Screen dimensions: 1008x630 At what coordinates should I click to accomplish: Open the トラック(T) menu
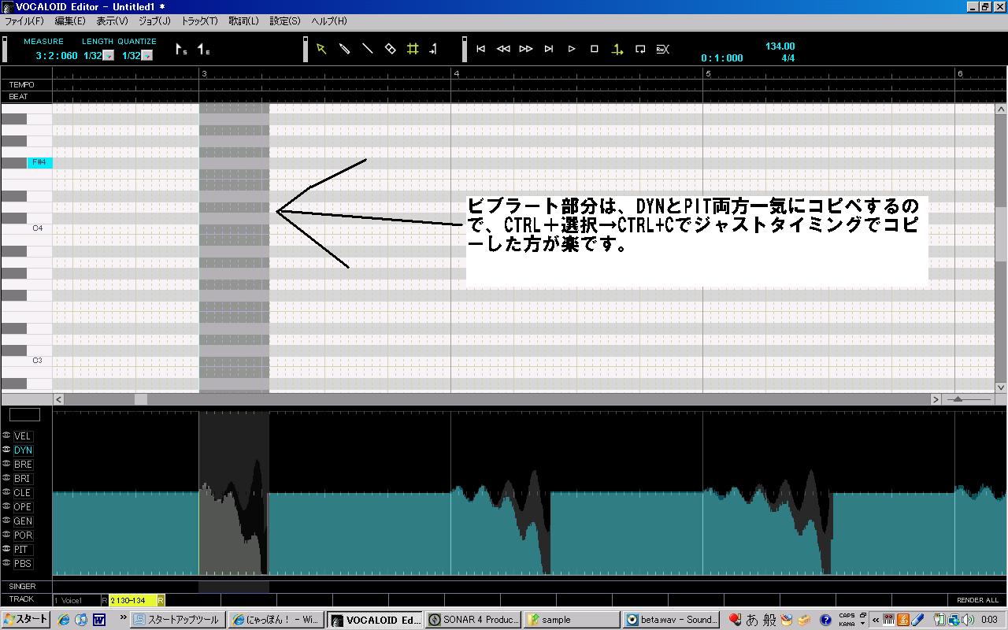(x=200, y=21)
